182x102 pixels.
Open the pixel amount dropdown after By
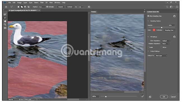(83, 7)
